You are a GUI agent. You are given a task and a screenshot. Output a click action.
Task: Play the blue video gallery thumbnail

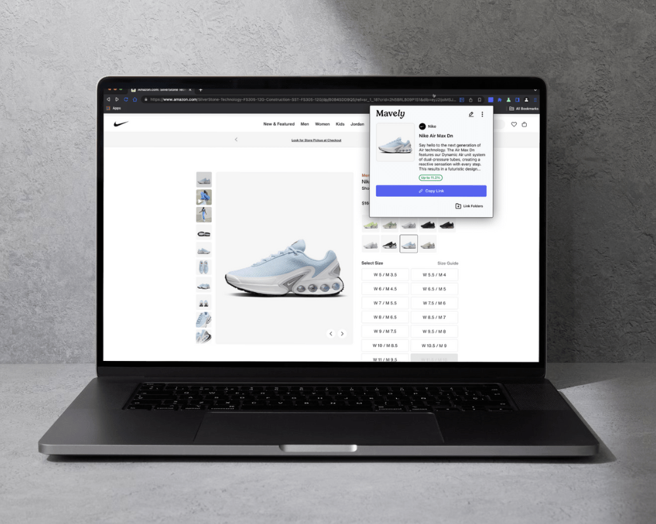(204, 196)
